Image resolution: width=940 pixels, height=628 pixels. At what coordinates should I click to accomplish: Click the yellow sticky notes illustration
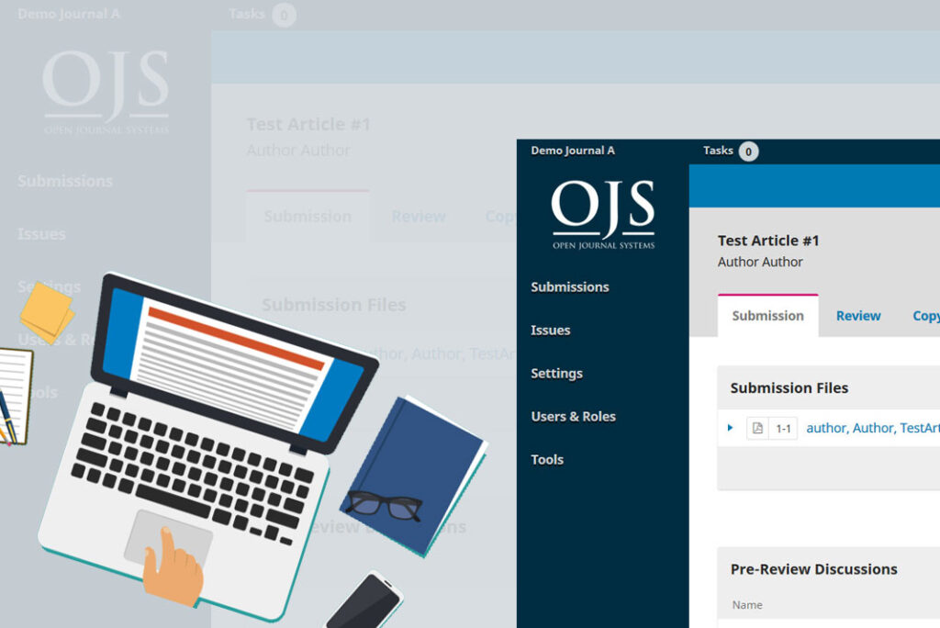click(x=48, y=310)
